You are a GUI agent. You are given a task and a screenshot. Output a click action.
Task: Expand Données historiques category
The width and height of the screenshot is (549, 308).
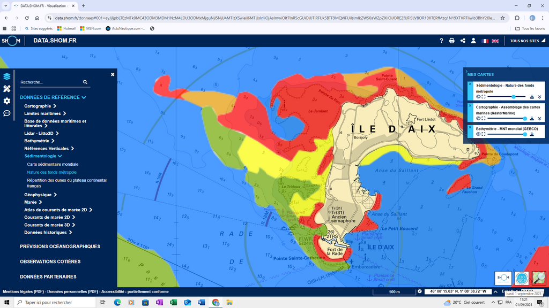48,232
